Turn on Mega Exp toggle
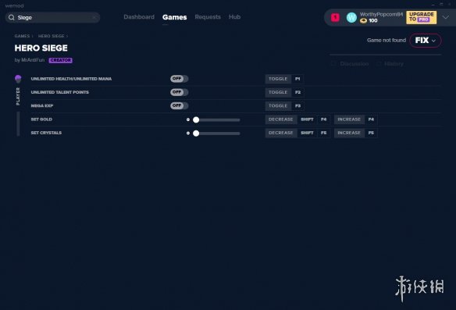456x310 pixels. (179, 105)
